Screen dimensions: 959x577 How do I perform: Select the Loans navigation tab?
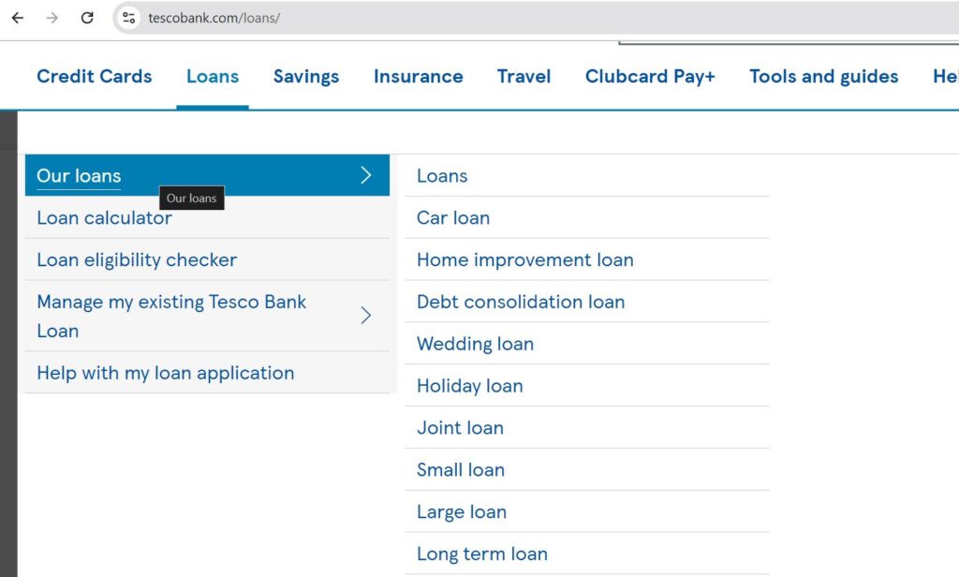tap(213, 76)
